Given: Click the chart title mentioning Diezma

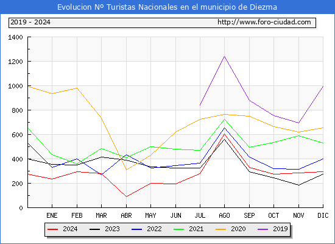Looking at the screenshot, I should (x=167, y=7).
